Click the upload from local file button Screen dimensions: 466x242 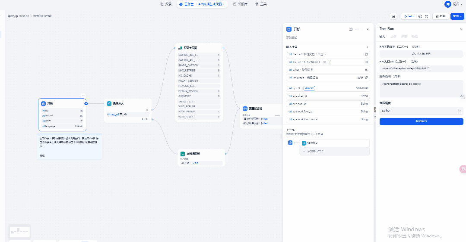[x=421, y=54]
